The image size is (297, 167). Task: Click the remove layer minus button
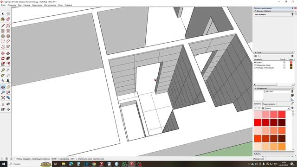point(259,56)
